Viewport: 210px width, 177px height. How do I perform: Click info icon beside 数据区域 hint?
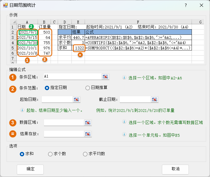124,122
